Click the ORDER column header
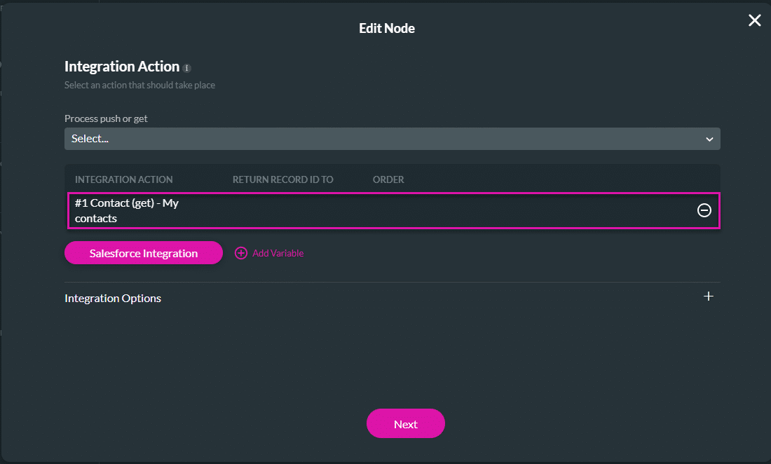The width and height of the screenshot is (771, 464). click(388, 179)
